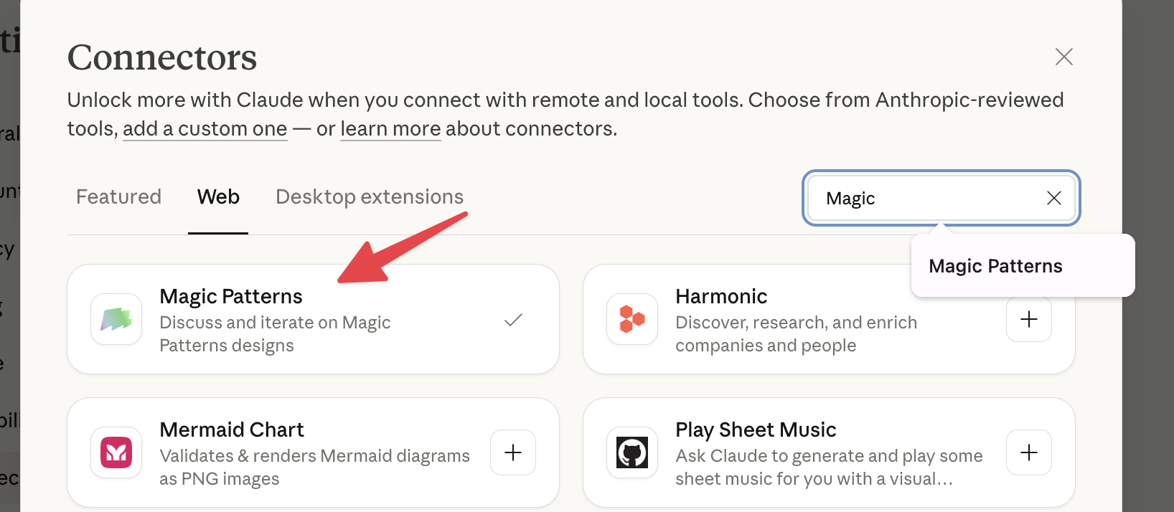This screenshot has height=512, width=1174.
Task: Open the "learn more" link
Action: (390, 129)
